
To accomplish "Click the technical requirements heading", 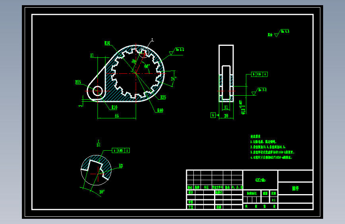I will [255, 136].
